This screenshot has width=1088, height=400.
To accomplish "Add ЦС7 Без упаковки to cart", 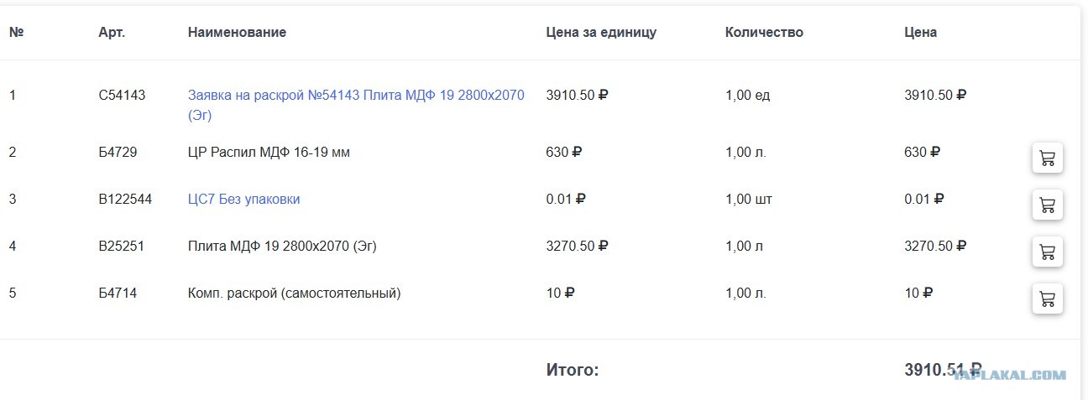I will [x=1047, y=205].
